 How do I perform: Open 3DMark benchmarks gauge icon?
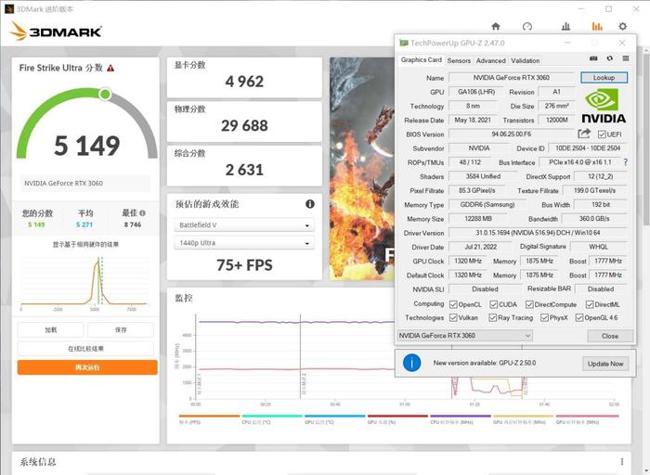[526, 27]
